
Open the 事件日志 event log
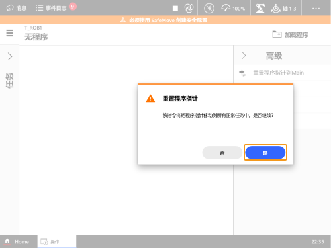coord(51,8)
